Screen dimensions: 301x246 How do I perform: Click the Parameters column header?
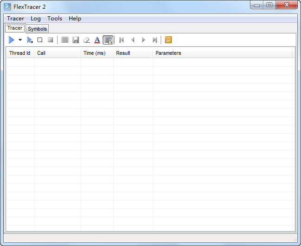point(222,53)
